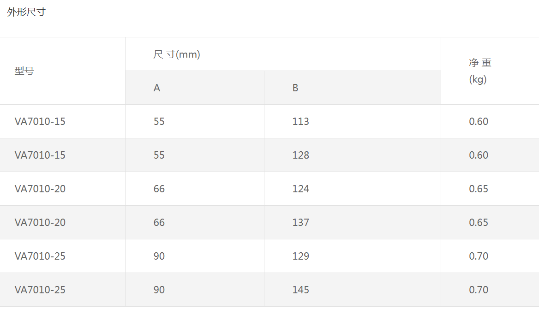This screenshot has width=539, height=315.
Task: Click weight 0.60 in the 128 row
Action: coord(479,155)
